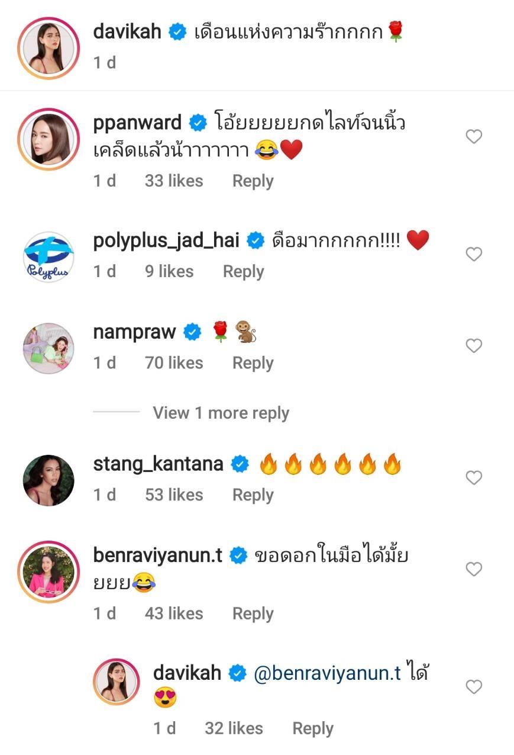This screenshot has width=514, height=755.
Task: Open Polyplus logo avatar
Action: click(x=49, y=257)
